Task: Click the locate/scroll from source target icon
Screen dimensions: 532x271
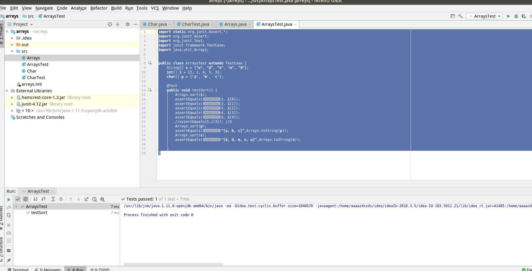Action: 110,24
